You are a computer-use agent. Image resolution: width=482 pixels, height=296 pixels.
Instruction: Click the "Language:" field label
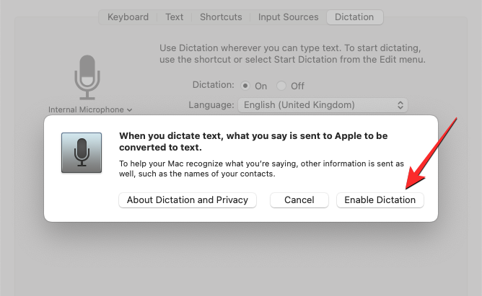click(211, 105)
